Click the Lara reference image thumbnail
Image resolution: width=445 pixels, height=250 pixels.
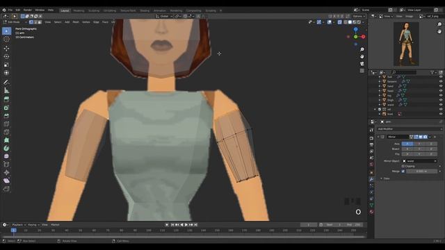[x=406, y=44]
